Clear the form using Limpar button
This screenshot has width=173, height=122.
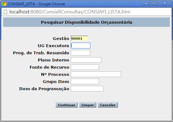88,105
